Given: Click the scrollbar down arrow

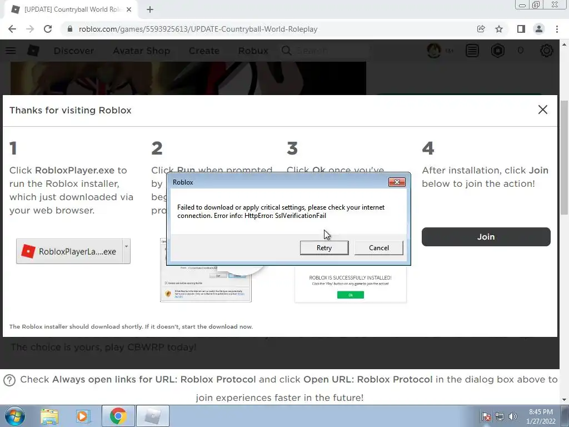Looking at the screenshot, I should coord(564,400).
